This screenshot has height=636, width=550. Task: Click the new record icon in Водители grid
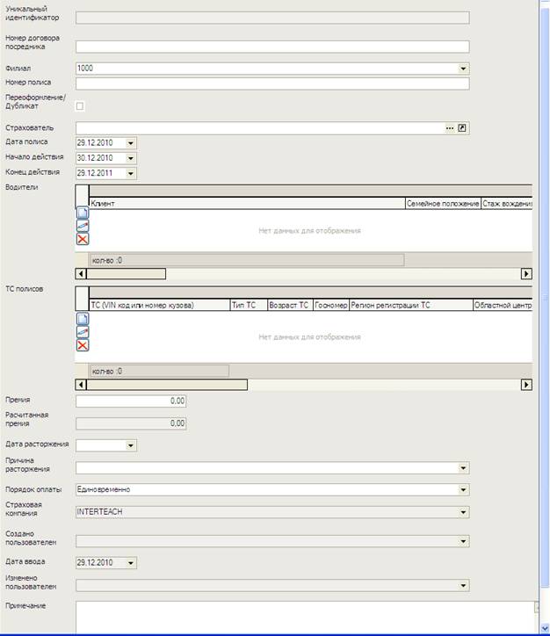pos(83,213)
